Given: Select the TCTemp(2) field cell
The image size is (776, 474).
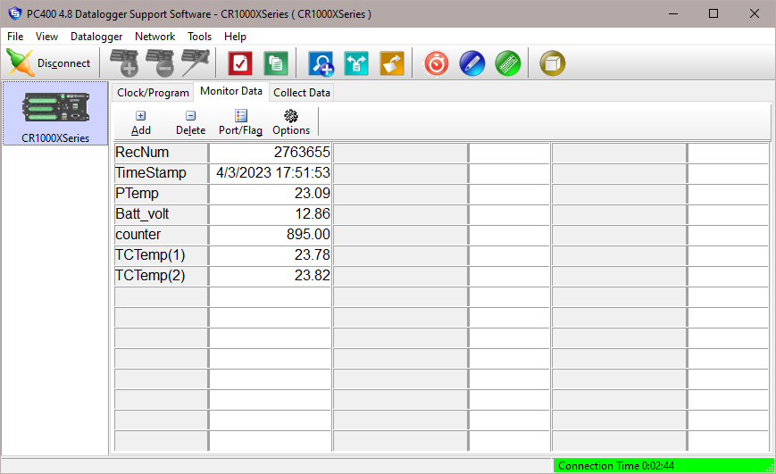Looking at the screenshot, I should click(x=162, y=276).
